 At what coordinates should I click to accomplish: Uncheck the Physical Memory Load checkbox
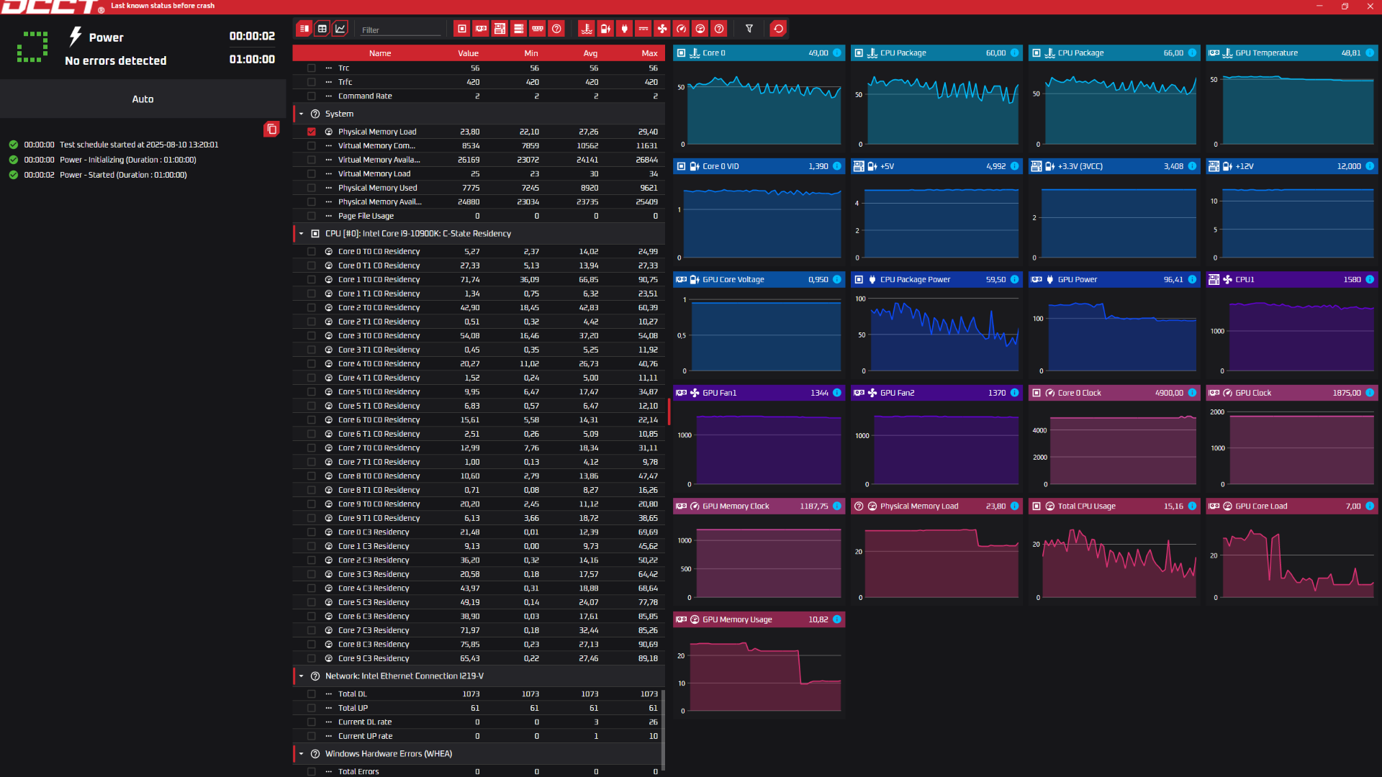click(x=312, y=132)
